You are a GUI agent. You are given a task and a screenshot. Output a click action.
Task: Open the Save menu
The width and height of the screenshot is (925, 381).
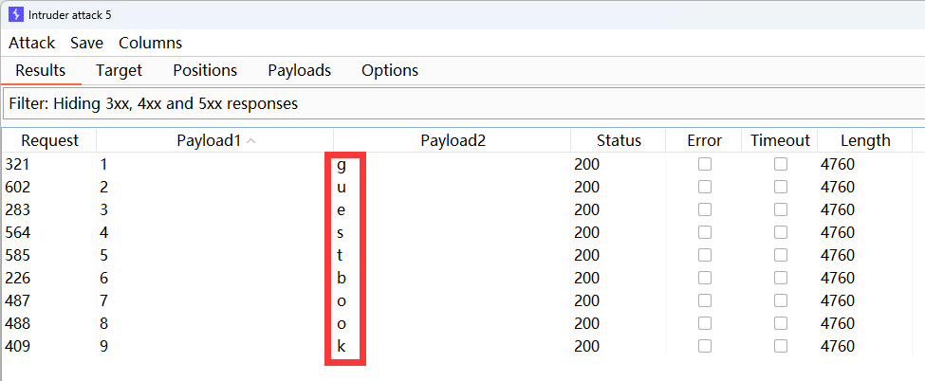point(86,43)
